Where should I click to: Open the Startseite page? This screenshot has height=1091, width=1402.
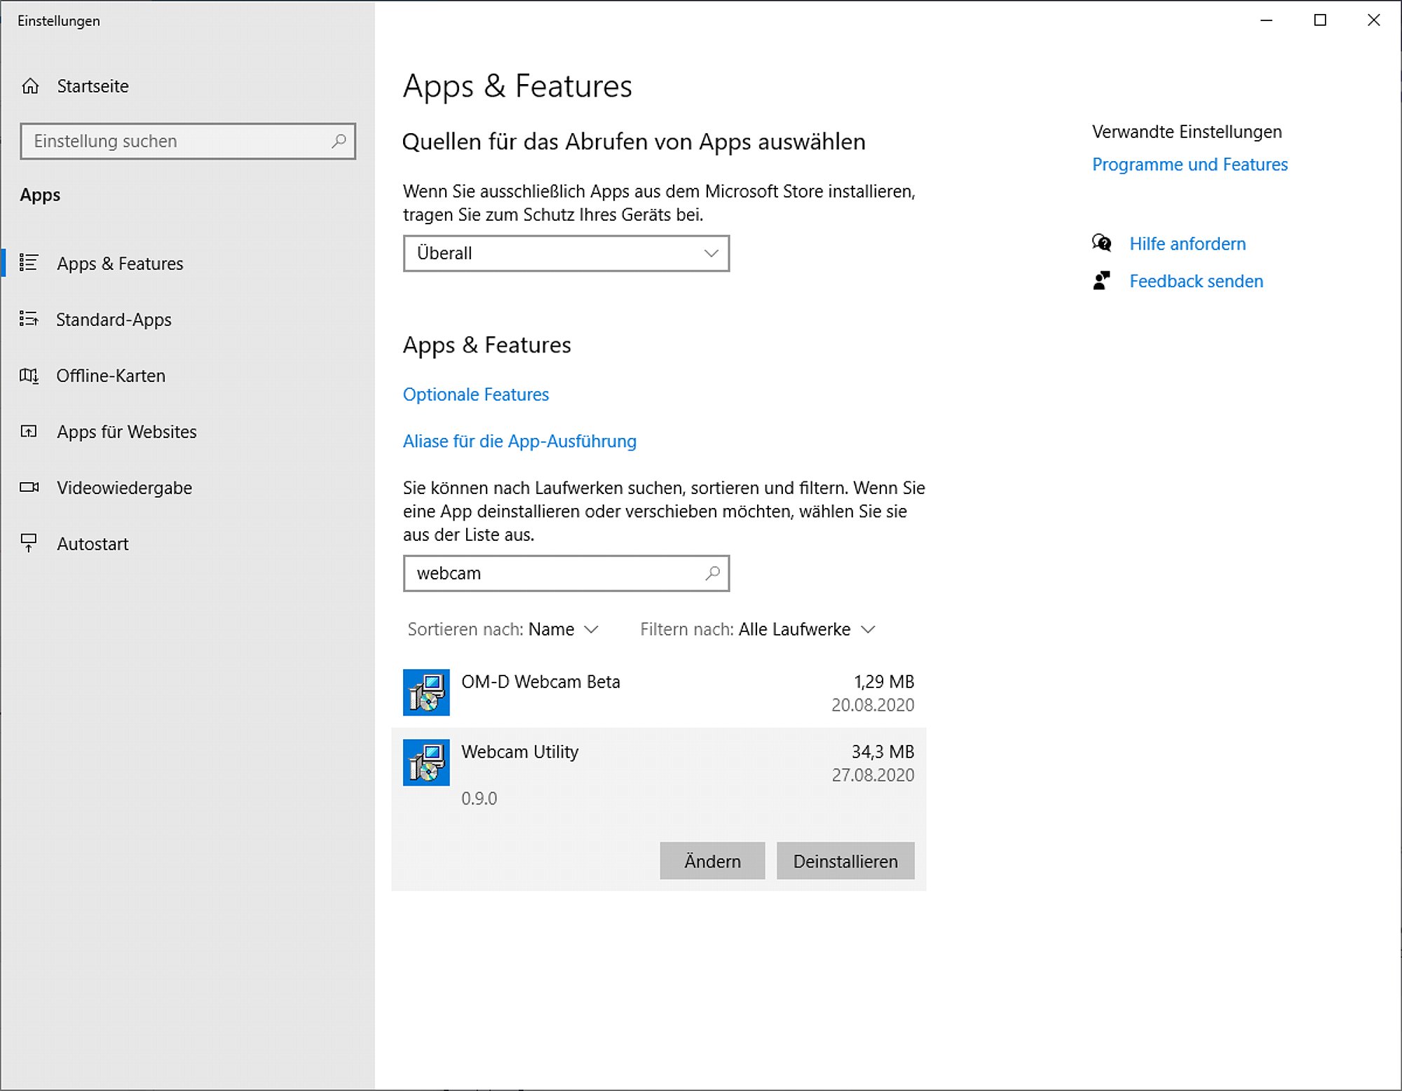pyautogui.click(x=93, y=86)
